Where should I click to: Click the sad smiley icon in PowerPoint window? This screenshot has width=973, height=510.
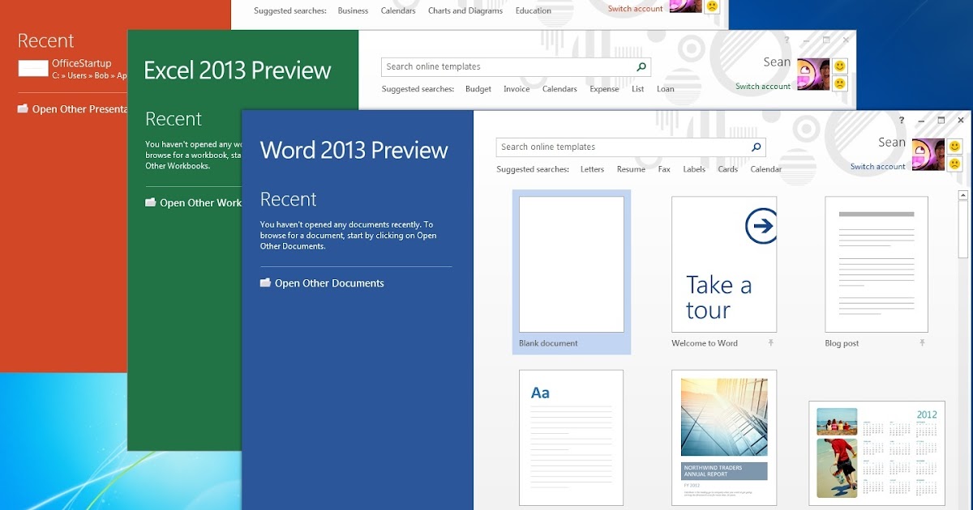coord(712,6)
